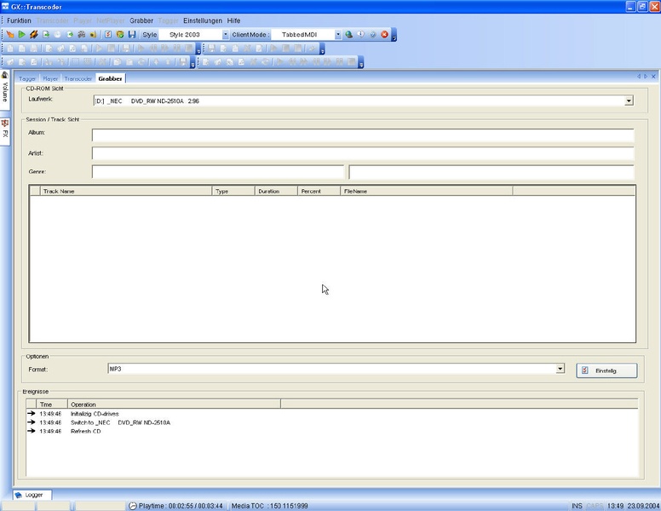The image size is (661, 511).
Task: Open the Format MP3 dropdown
Action: click(x=560, y=369)
